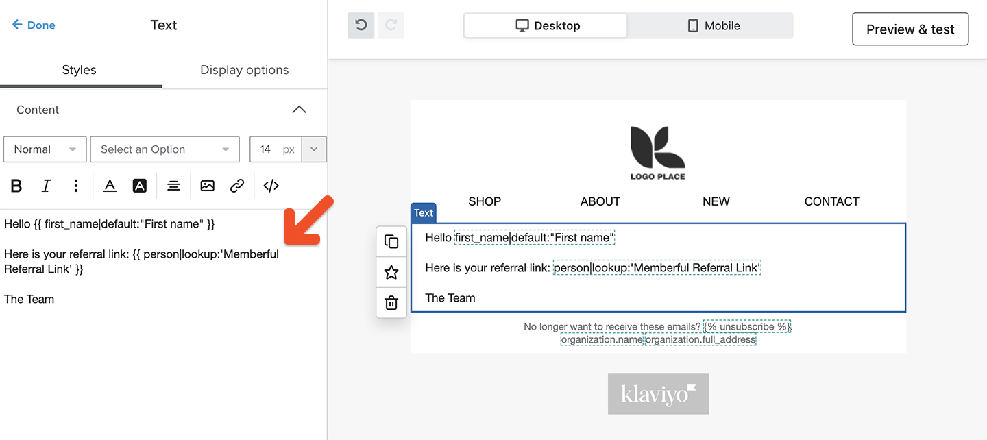Apply bold formatting
Viewport: 987px width, 440px height.
16,186
